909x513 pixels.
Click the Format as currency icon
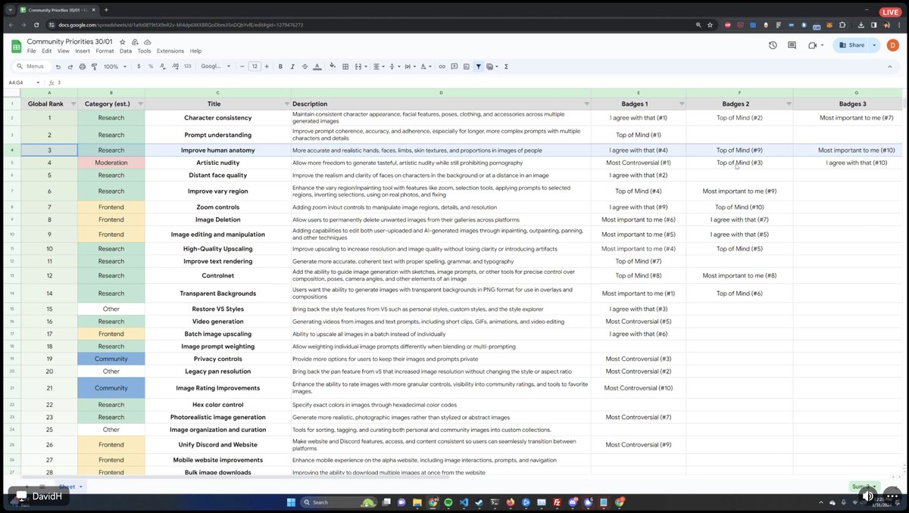click(139, 66)
